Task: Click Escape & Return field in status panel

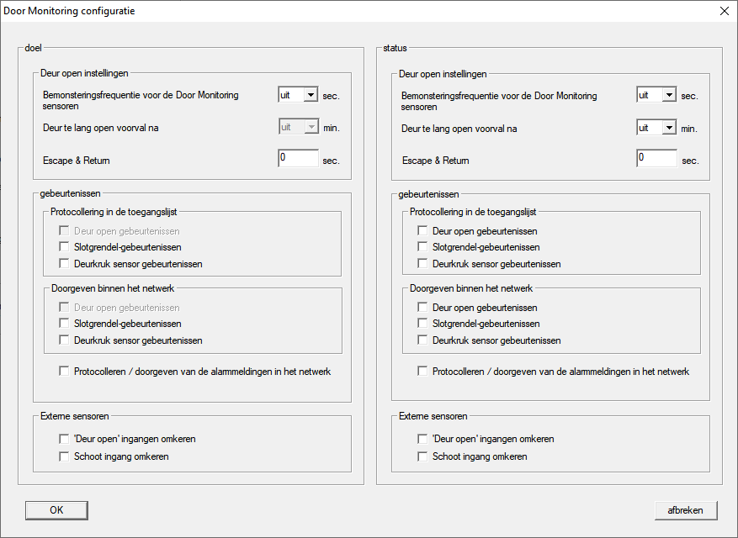Action: [x=656, y=159]
